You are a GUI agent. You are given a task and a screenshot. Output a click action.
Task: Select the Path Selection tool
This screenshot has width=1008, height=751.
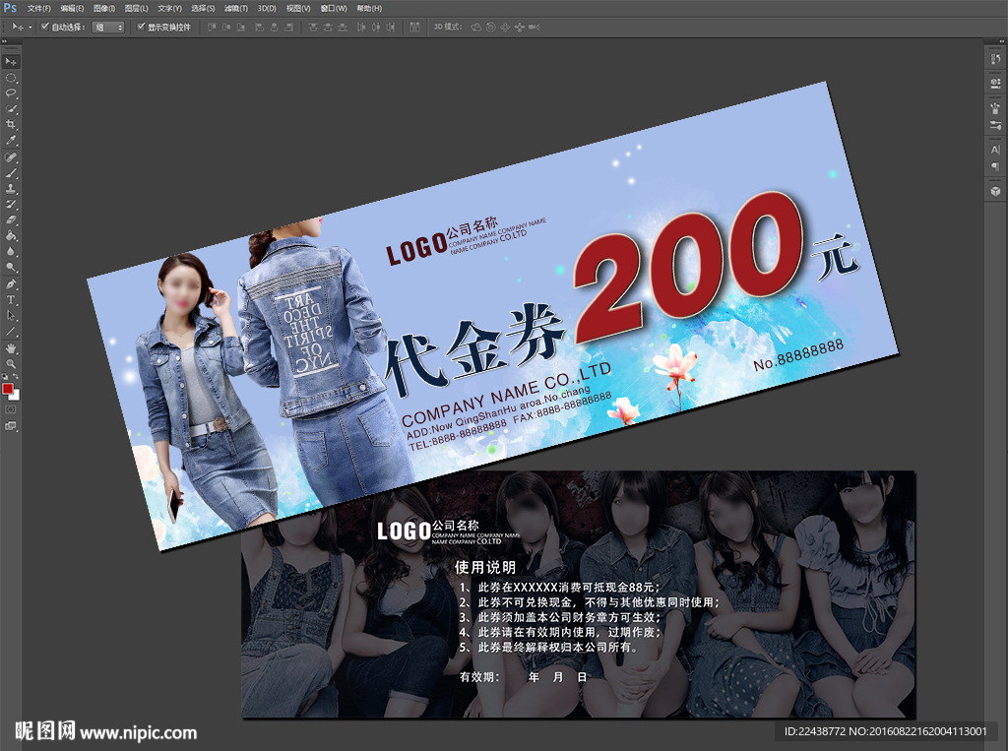coord(11,316)
